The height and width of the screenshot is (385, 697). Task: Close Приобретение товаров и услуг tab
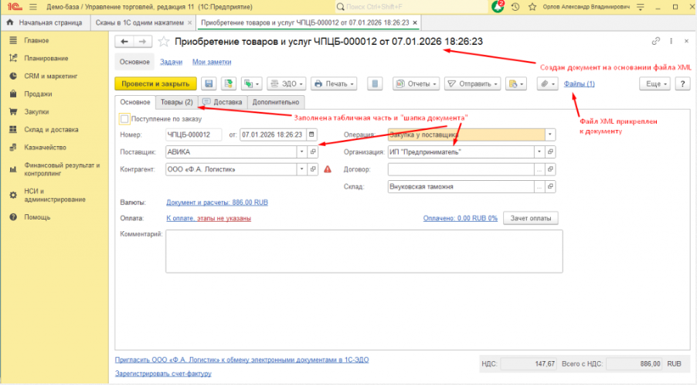(x=415, y=22)
